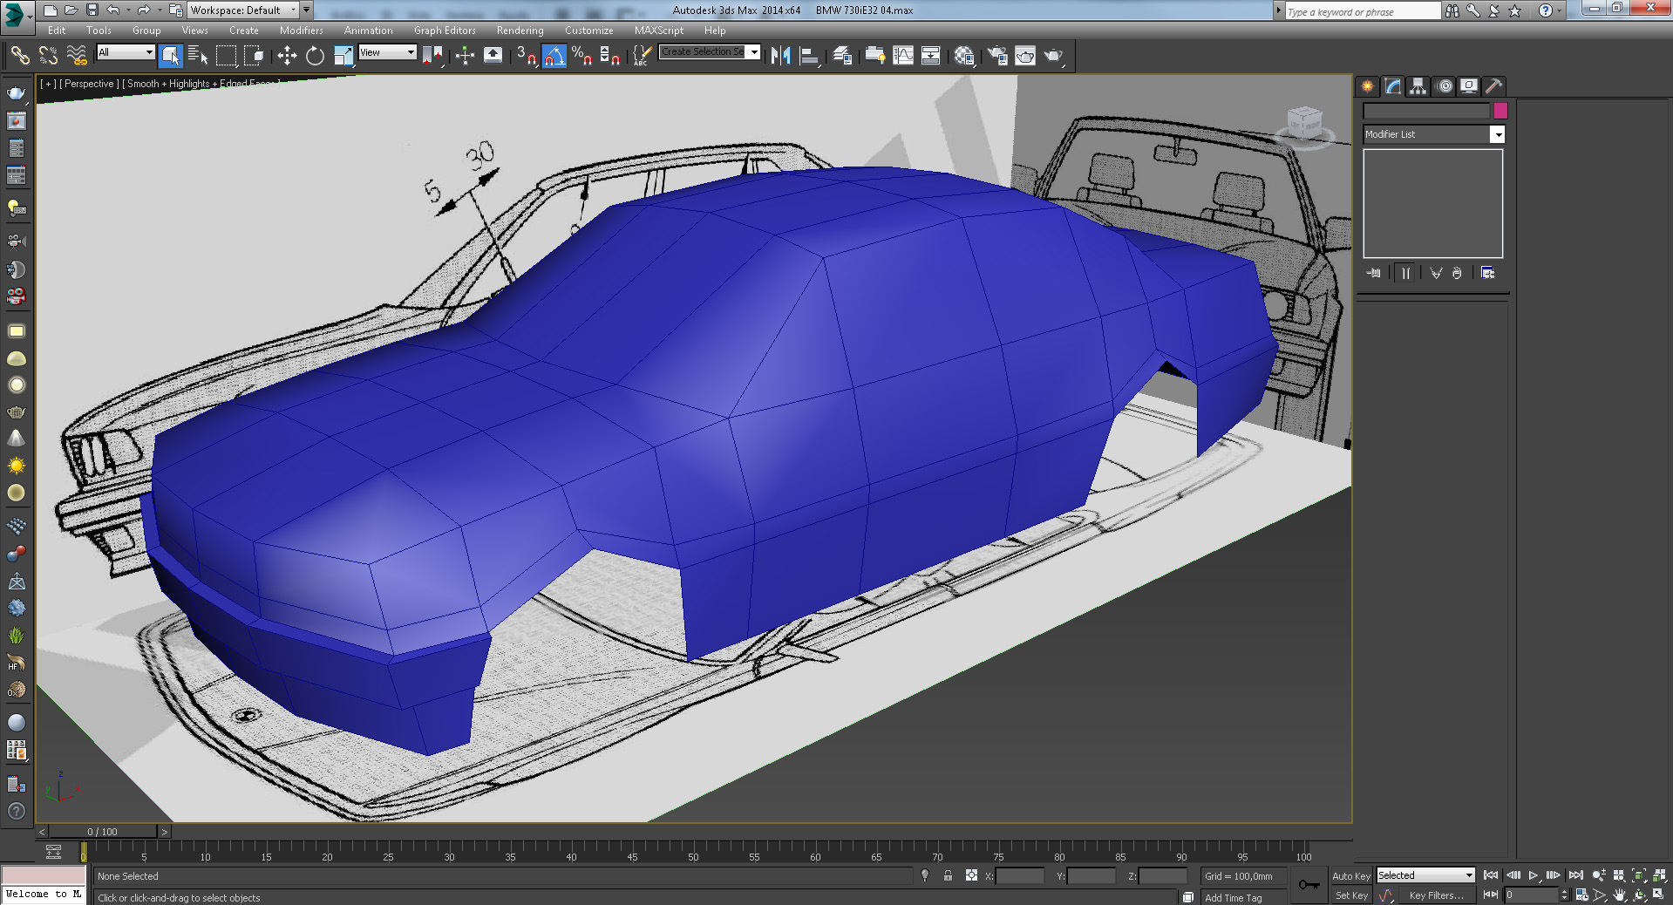Screen dimensions: 1673x905
Task: Select the Select and Move tool
Action: click(x=287, y=56)
